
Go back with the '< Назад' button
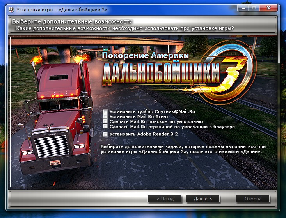pyautogui.click(x=165, y=199)
